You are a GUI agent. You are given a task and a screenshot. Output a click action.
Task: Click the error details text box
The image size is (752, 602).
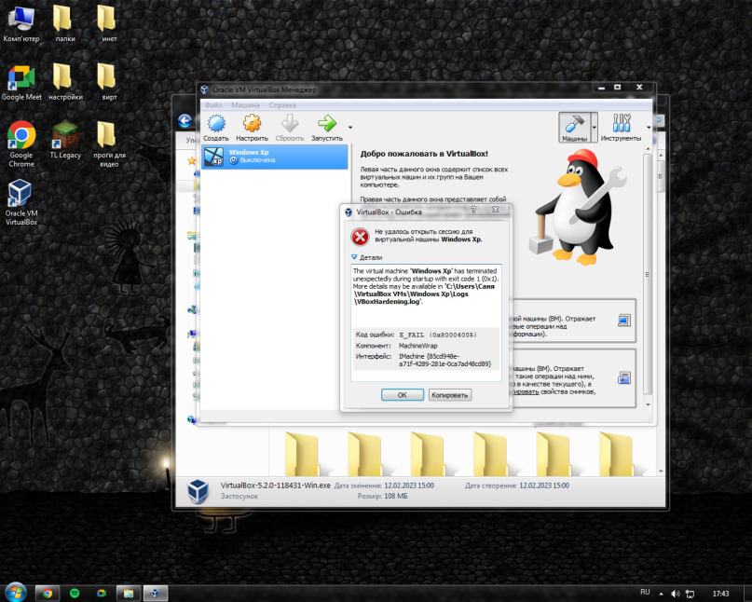[426, 322]
